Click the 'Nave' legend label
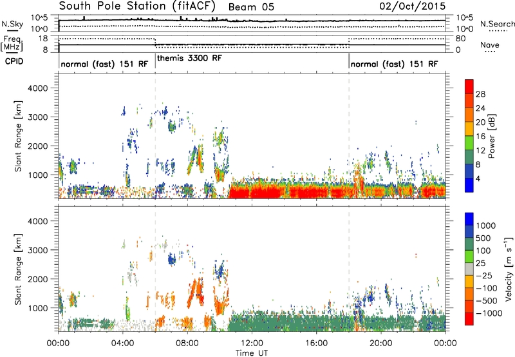This screenshot has width=515, height=357. tap(490, 44)
